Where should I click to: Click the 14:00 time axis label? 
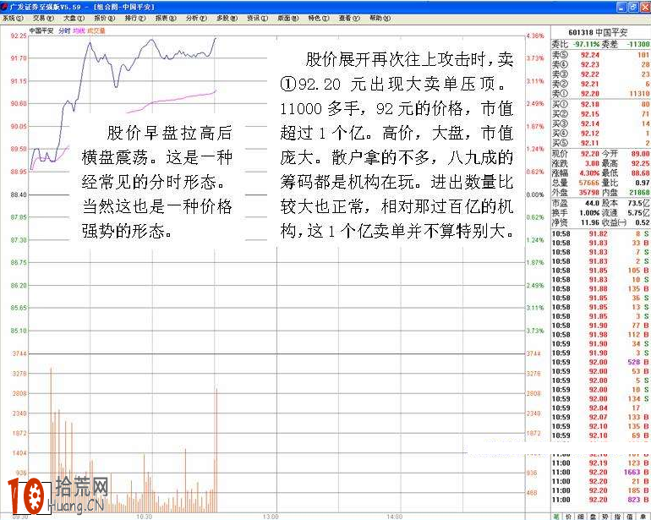tap(395, 517)
